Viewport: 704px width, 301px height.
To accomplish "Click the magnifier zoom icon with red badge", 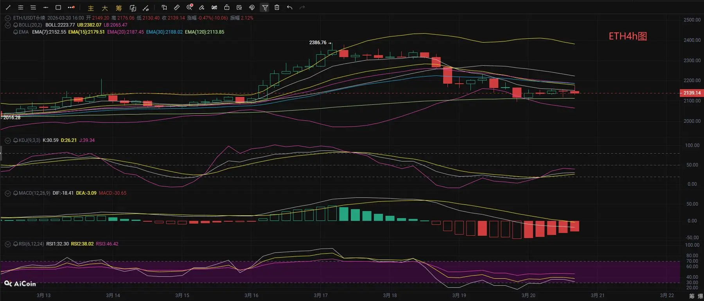I will (x=190, y=7).
